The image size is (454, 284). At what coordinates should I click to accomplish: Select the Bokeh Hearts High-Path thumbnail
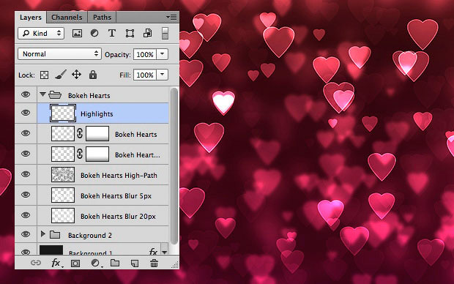pyautogui.click(x=63, y=174)
